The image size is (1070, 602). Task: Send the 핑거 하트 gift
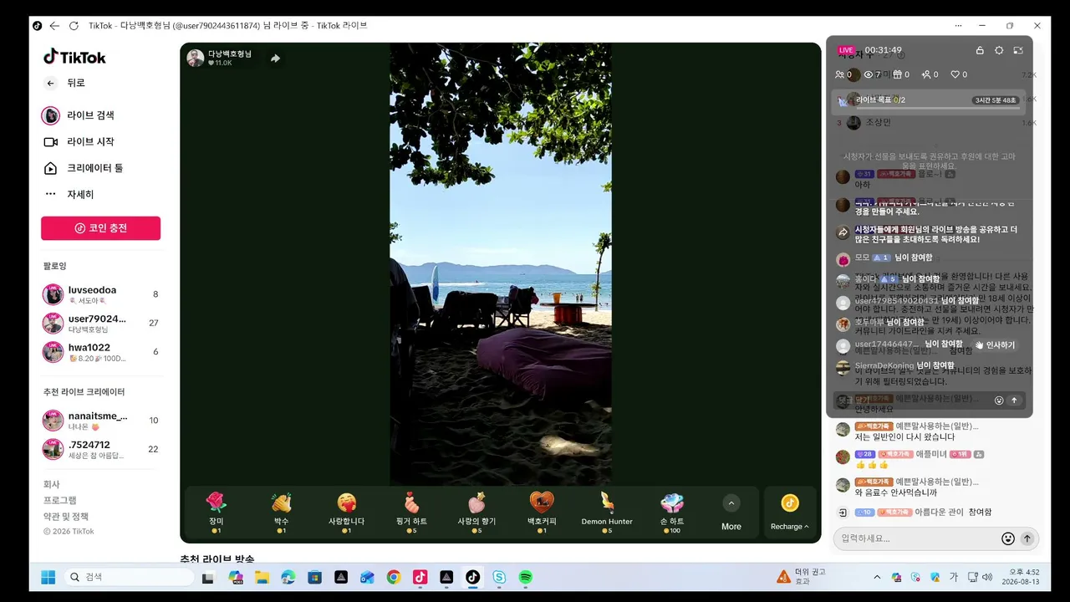411,512
